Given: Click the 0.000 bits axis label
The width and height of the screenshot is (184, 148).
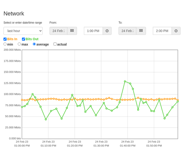Looking at the screenshot, I should tap(15, 138).
